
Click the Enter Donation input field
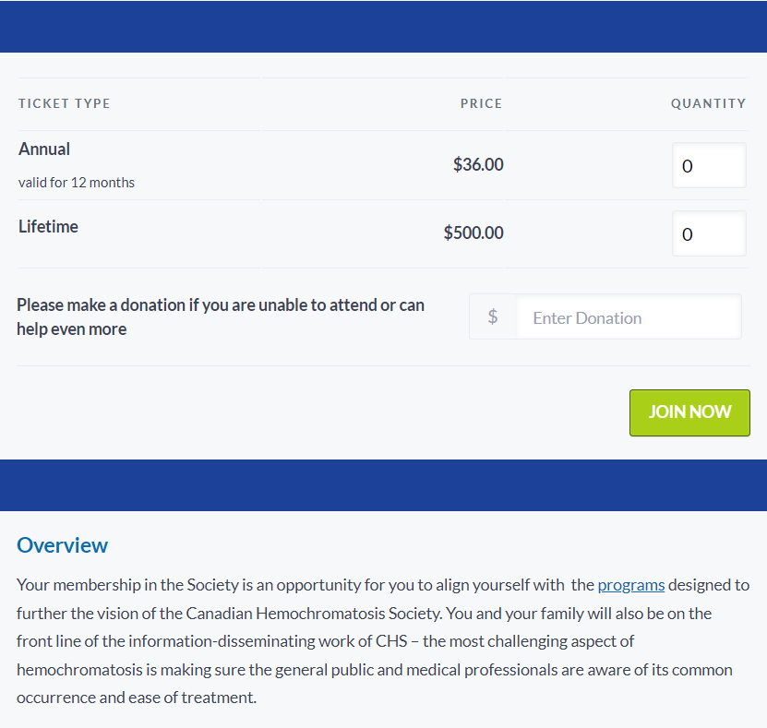click(x=629, y=317)
